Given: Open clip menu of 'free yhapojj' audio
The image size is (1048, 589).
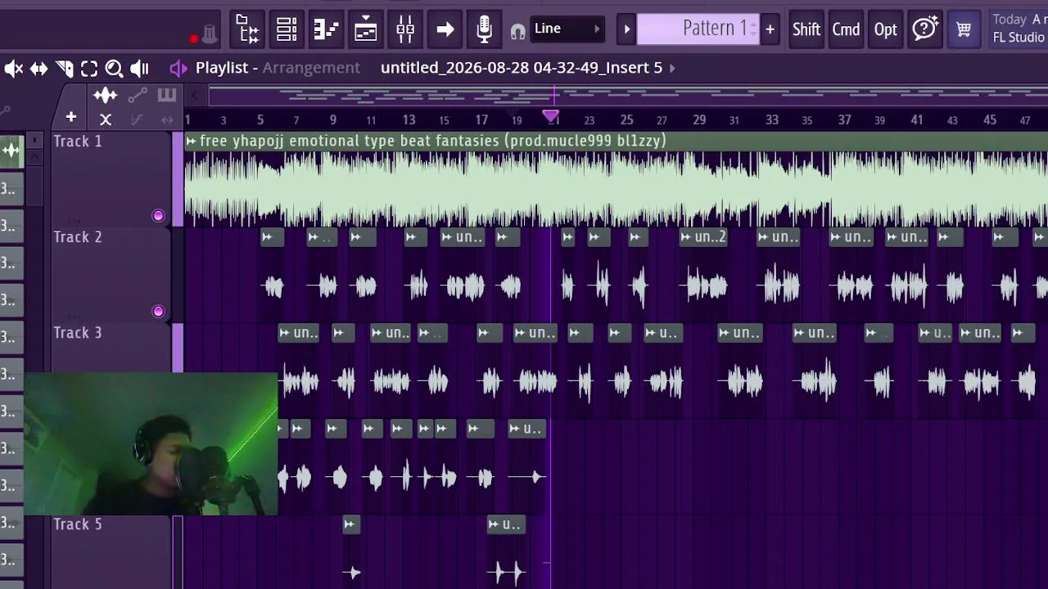Looking at the screenshot, I should pos(191,142).
